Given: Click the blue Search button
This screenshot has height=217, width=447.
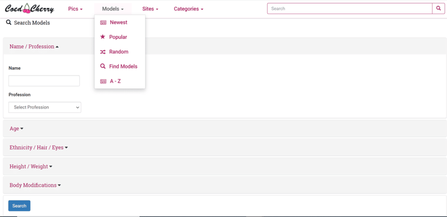Looking at the screenshot, I should click(19, 206).
